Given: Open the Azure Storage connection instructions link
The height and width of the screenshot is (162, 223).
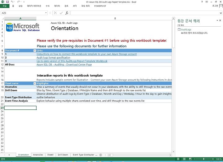Looking at the screenshot, I should pos(87,54).
